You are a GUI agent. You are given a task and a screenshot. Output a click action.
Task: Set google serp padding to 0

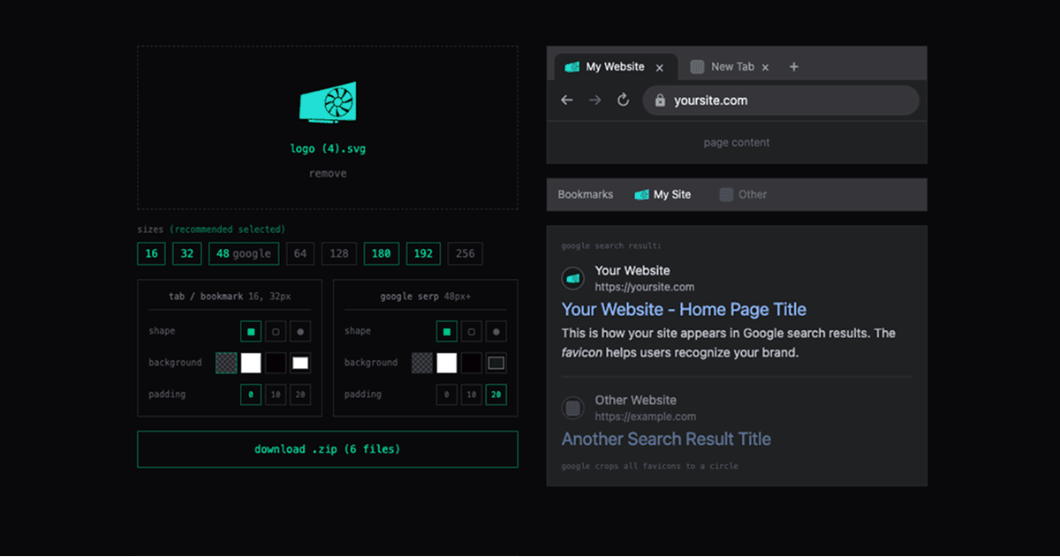447,395
